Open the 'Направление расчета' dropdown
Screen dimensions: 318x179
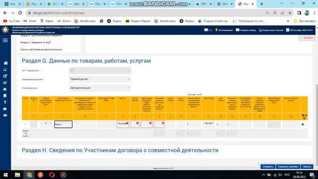(100, 79)
